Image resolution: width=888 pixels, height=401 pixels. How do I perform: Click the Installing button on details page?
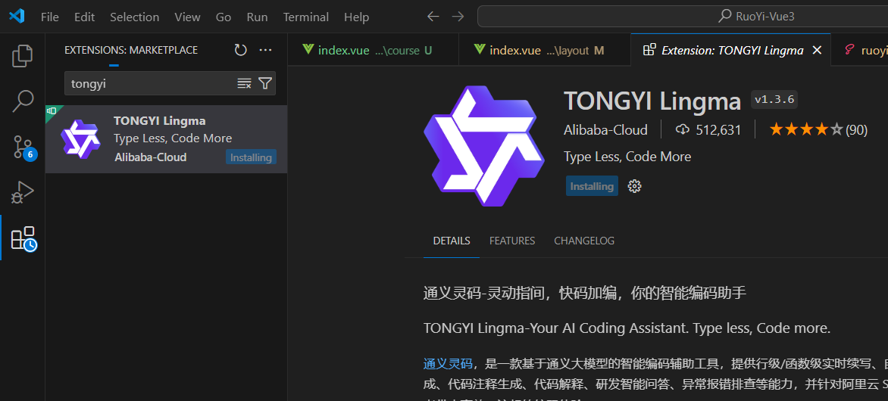coord(592,186)
